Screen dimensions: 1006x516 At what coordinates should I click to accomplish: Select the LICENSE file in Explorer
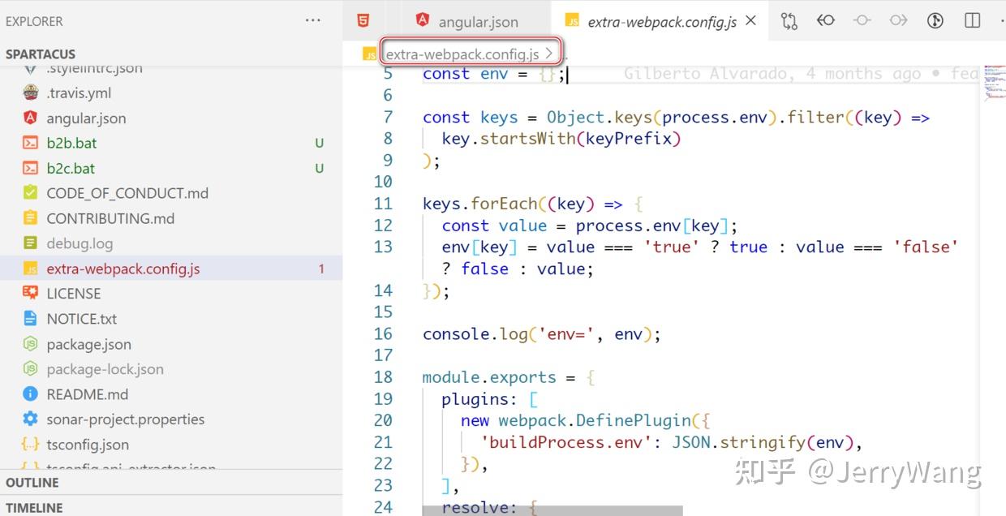coord(74,293)
